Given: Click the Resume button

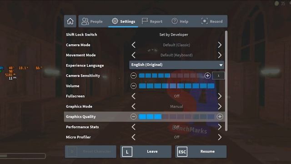Looking at the screenshot, I should (201, 152).
